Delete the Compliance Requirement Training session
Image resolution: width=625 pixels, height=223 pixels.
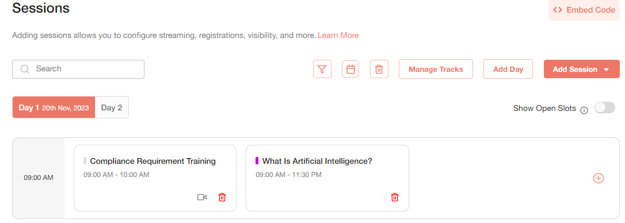point(222,197)
